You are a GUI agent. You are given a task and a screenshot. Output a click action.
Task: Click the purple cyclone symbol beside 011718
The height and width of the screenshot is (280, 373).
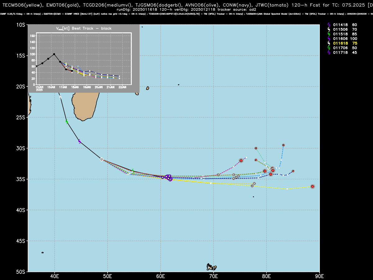click(x=329, y=52)
